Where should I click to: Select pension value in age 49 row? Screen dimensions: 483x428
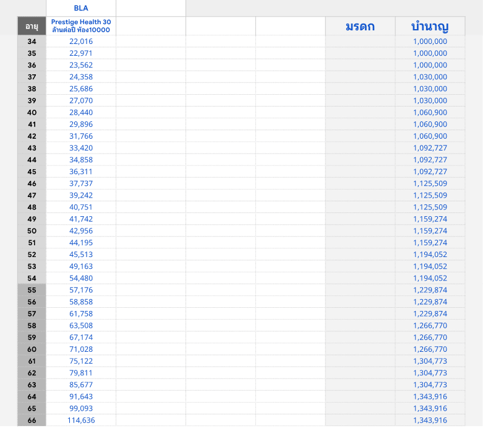tap(430, 219)
